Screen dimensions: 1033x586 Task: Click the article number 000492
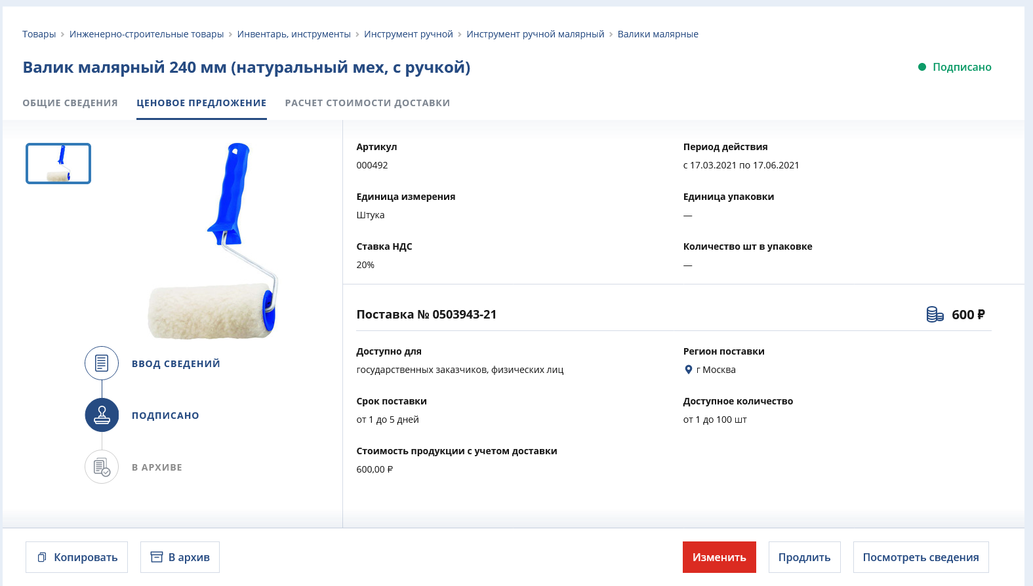[x=373, y=165]
